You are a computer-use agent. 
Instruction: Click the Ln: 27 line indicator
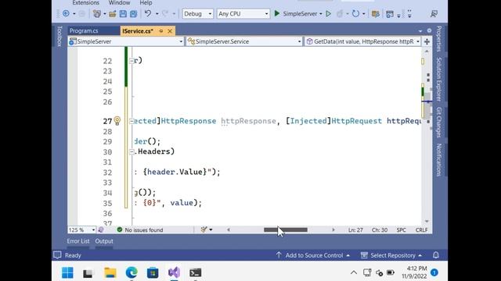tap(355, 229)
